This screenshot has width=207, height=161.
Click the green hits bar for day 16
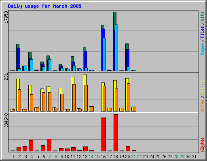click(103, 27)
